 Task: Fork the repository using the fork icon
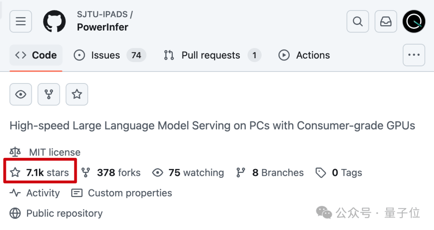click(x=49, y=94)
